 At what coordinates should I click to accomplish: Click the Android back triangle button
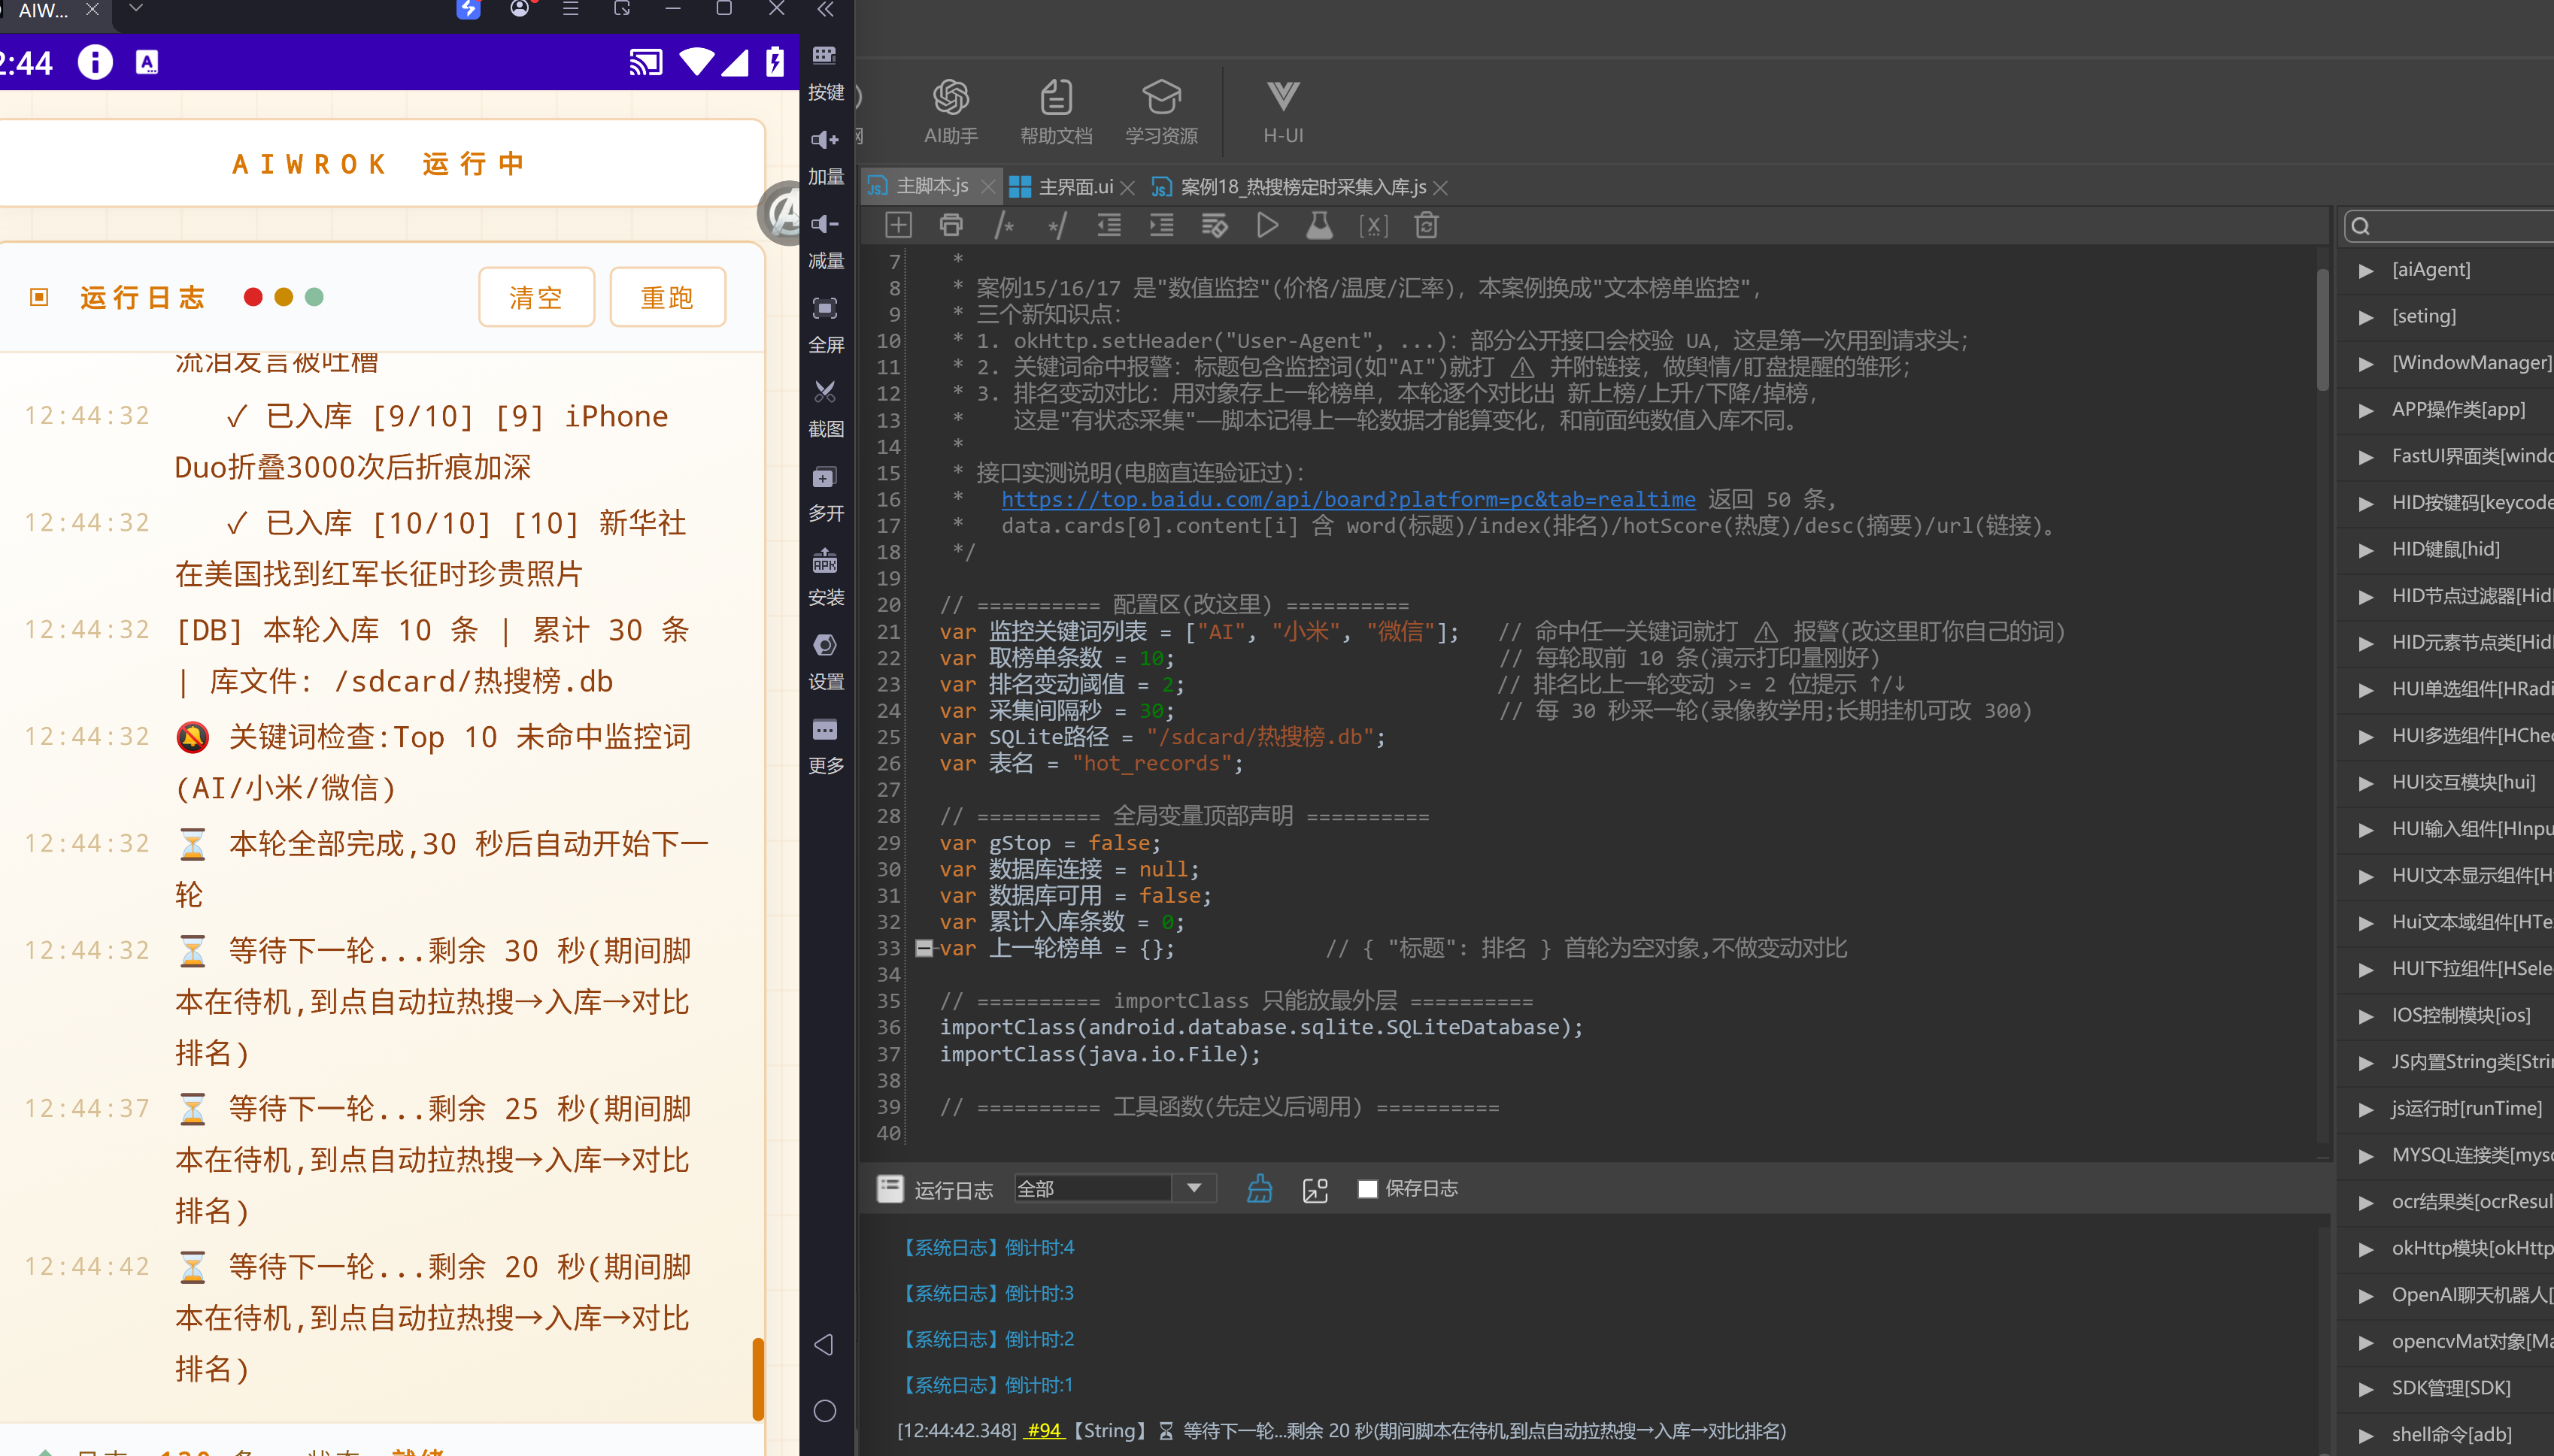coord(824,1344)
